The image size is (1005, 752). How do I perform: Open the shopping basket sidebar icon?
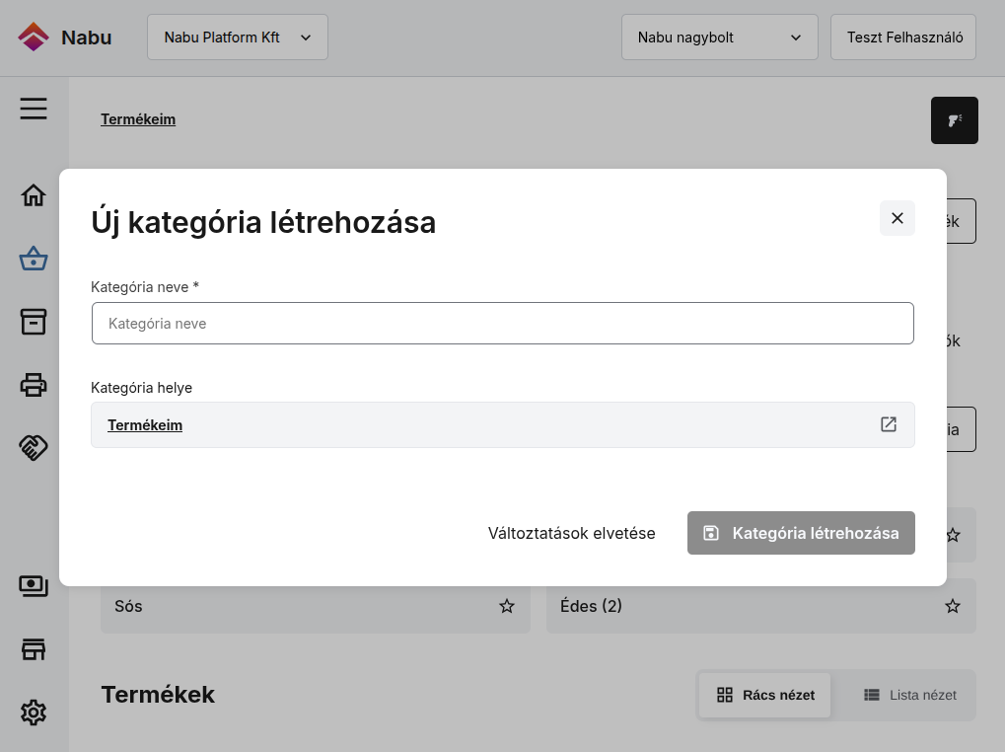point(34,259)
